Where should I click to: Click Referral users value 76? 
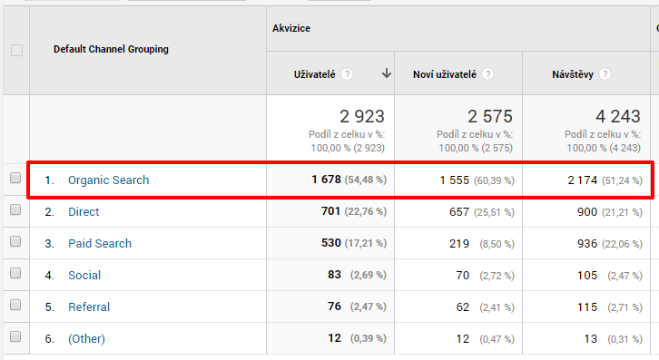pyautogui.click(x=335, y=306)
